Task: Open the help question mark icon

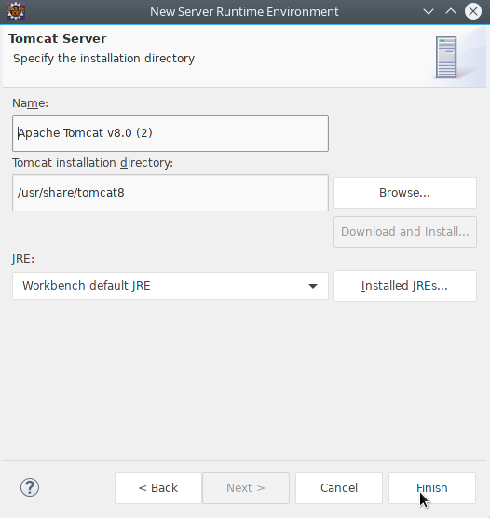Action: coord(30,487)
